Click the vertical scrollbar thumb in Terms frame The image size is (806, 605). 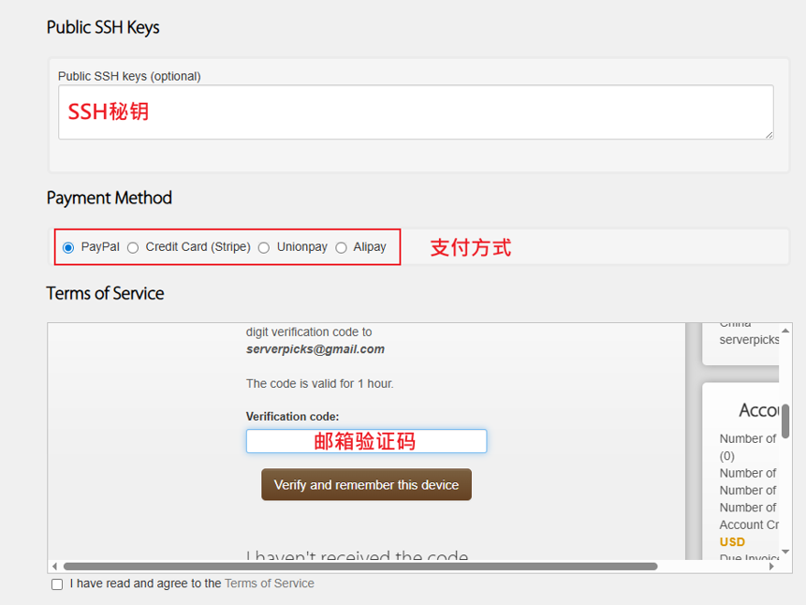(785, 421)
